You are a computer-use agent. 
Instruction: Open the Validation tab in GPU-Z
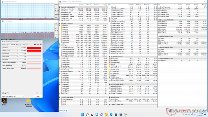click(x=25, y=45)
